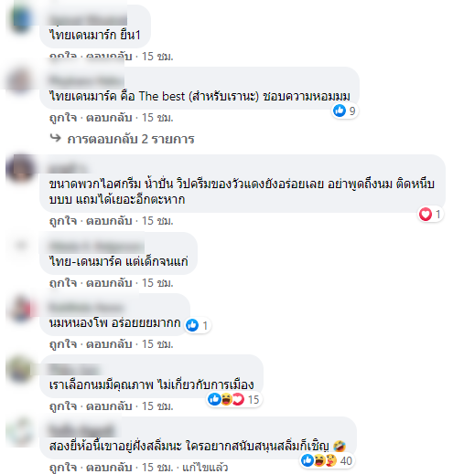Open avatar of นมหนองโพ commenter
Screen dimensions: 453x474
point(20,308)
